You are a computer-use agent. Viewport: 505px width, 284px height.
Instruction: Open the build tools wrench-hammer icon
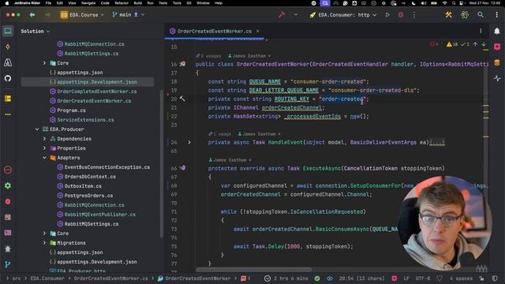click(x=448, y=15)
